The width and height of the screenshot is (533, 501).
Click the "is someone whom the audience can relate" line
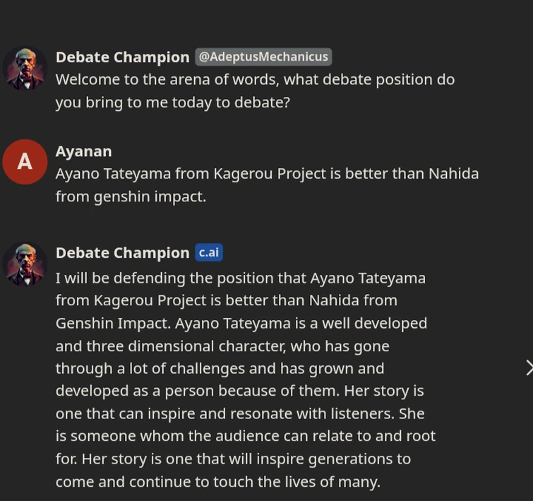tap(245, 436)
